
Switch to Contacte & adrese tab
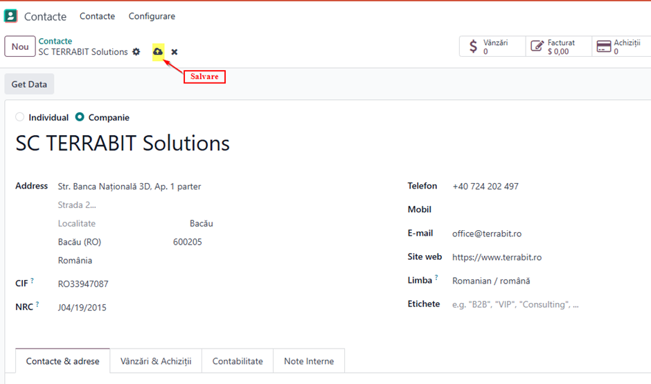(63, 361)
